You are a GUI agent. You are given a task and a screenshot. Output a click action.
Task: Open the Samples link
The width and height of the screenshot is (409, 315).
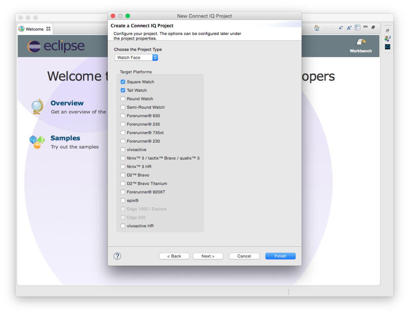65,138
